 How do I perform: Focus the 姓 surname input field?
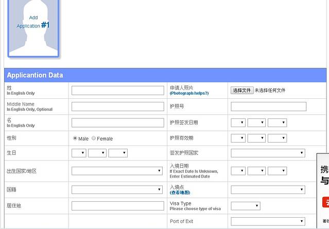(x=117, y=91)
